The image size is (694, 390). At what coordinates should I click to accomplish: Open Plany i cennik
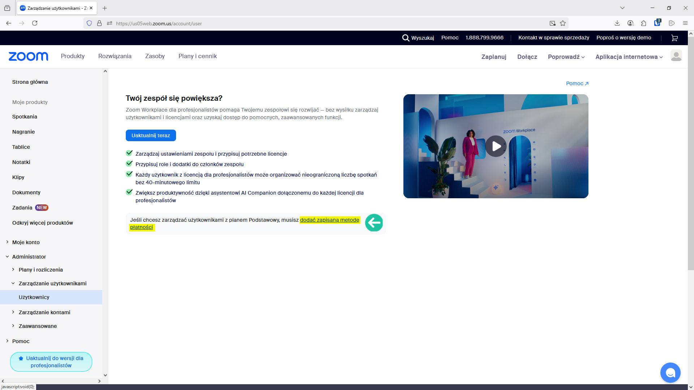[x=198, y=56]
